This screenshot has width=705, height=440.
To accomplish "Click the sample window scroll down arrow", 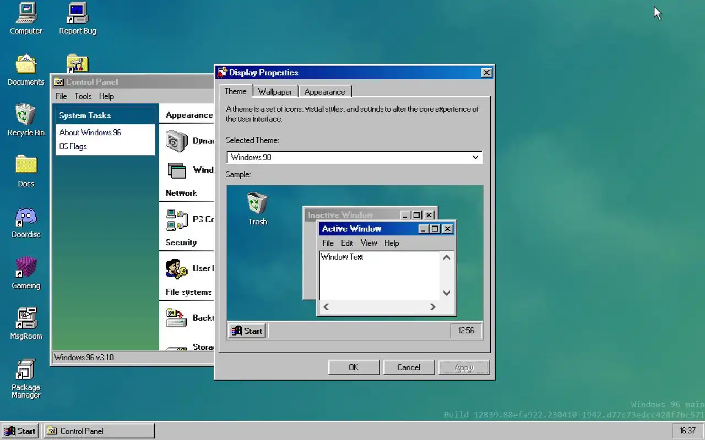I will coord(447,293).
